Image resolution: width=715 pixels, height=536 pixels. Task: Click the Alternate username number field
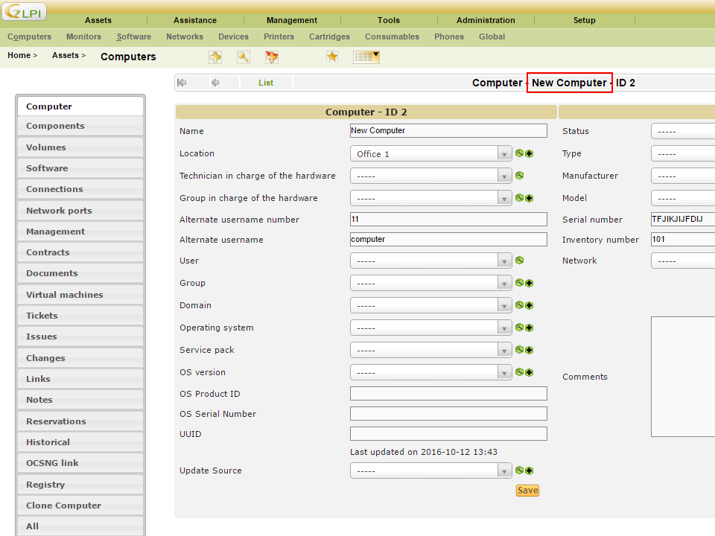(448, 219)
